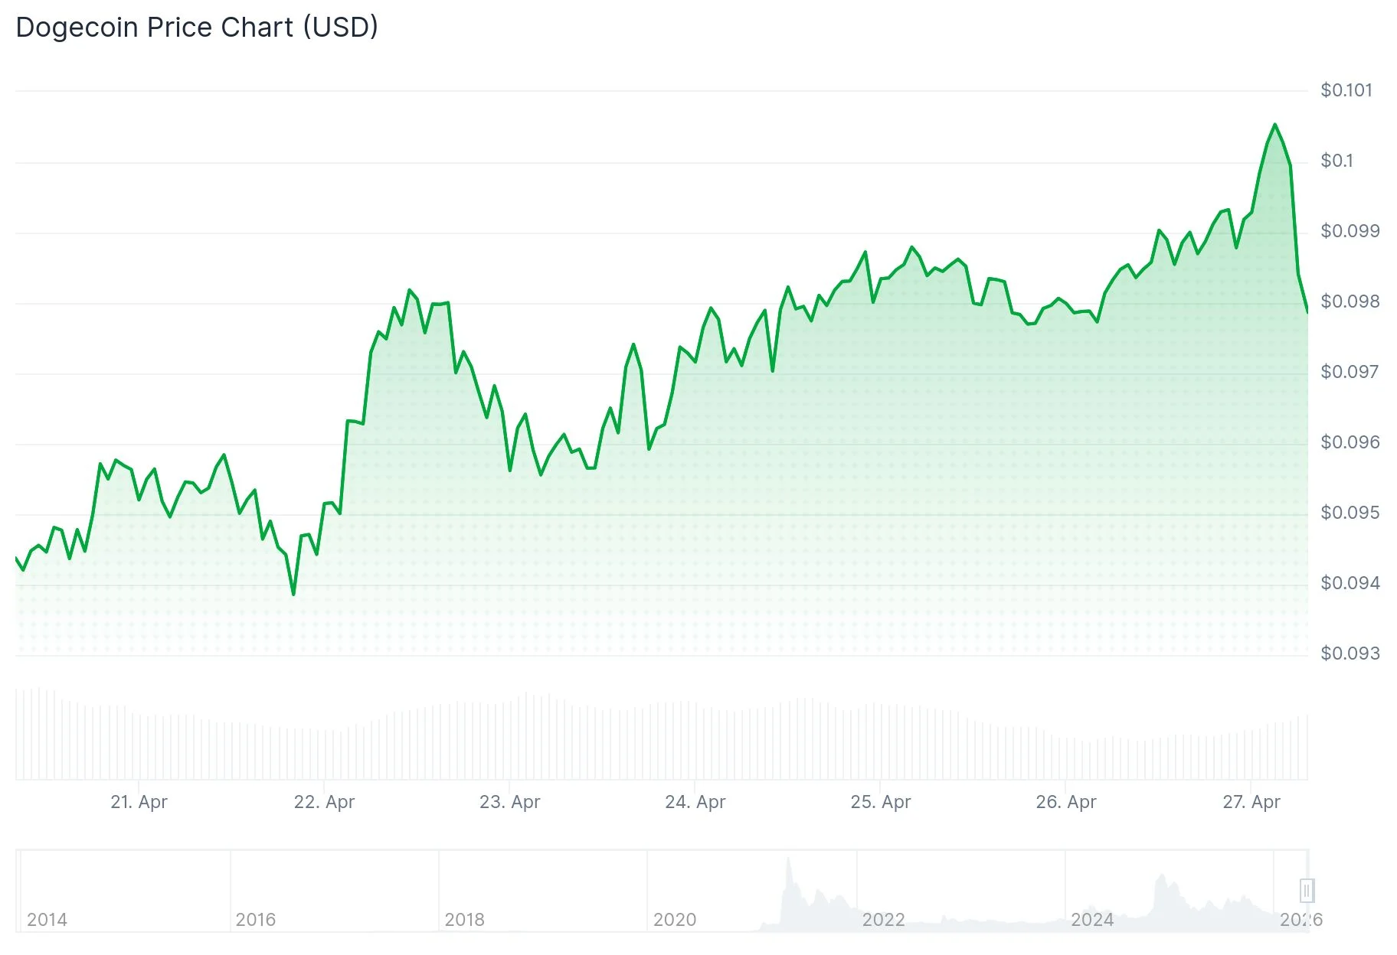1397x955 pixels.
Task: Click the 25. Apr date label
Action: (x=880, y=802)
